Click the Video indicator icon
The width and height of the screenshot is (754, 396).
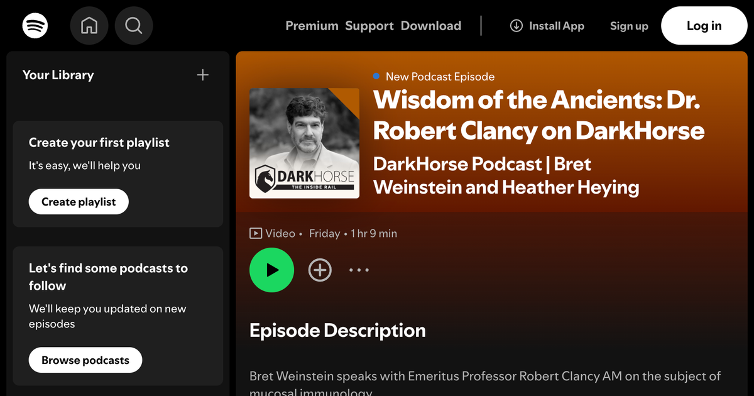[256, 233]
